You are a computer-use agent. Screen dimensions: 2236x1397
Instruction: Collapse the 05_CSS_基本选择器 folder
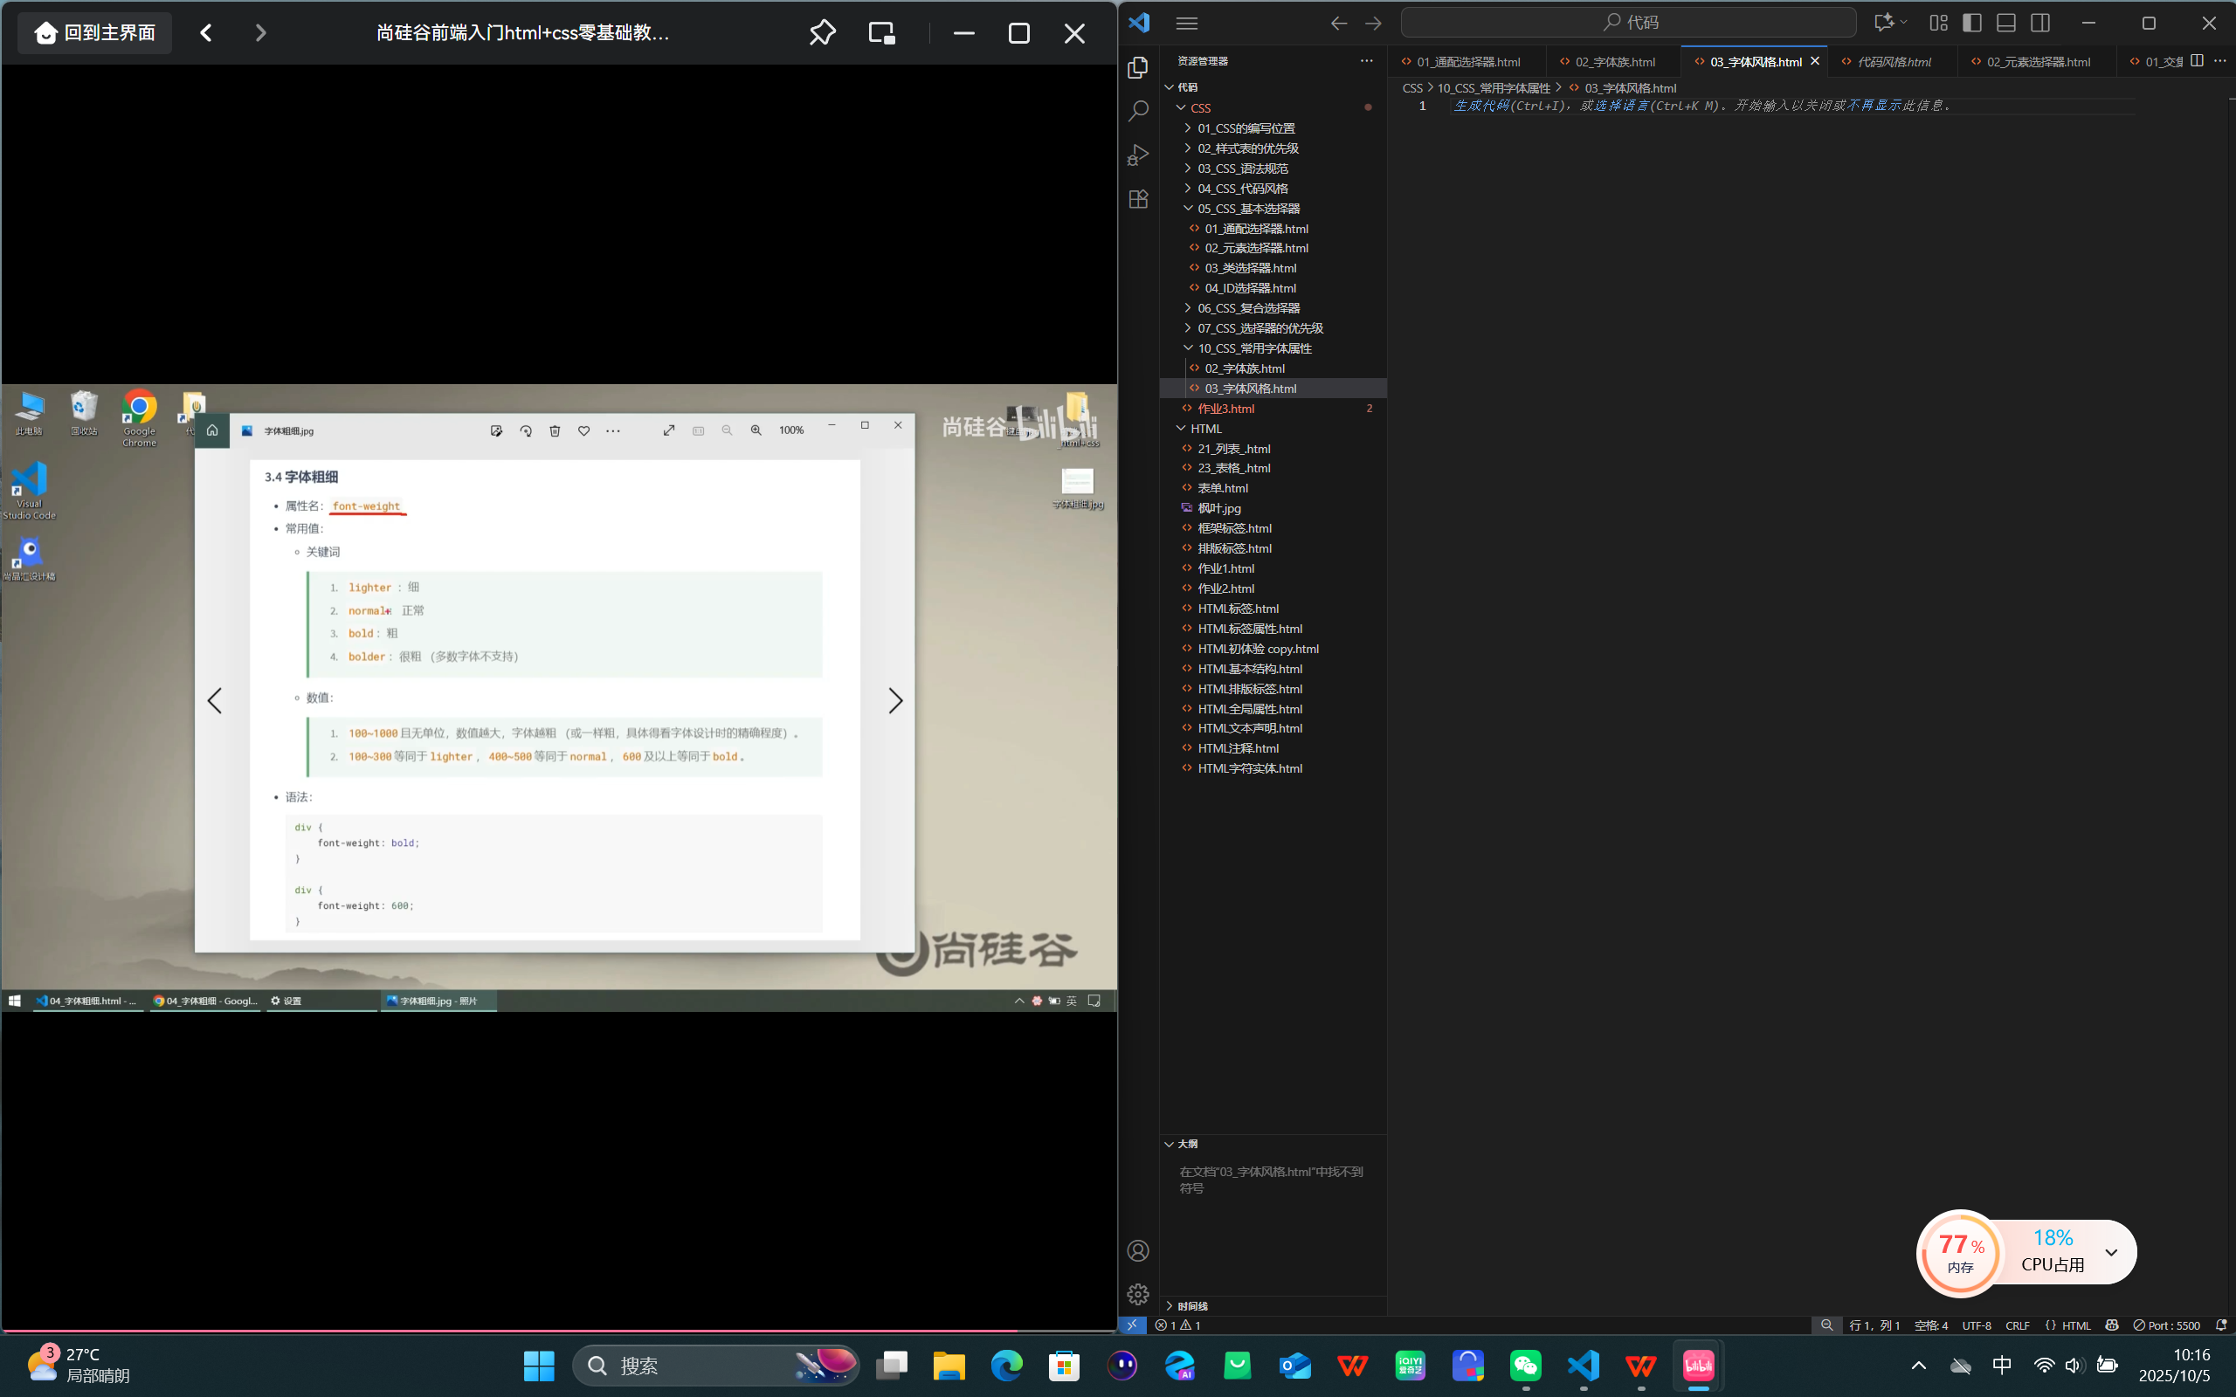coord(1248,209)
